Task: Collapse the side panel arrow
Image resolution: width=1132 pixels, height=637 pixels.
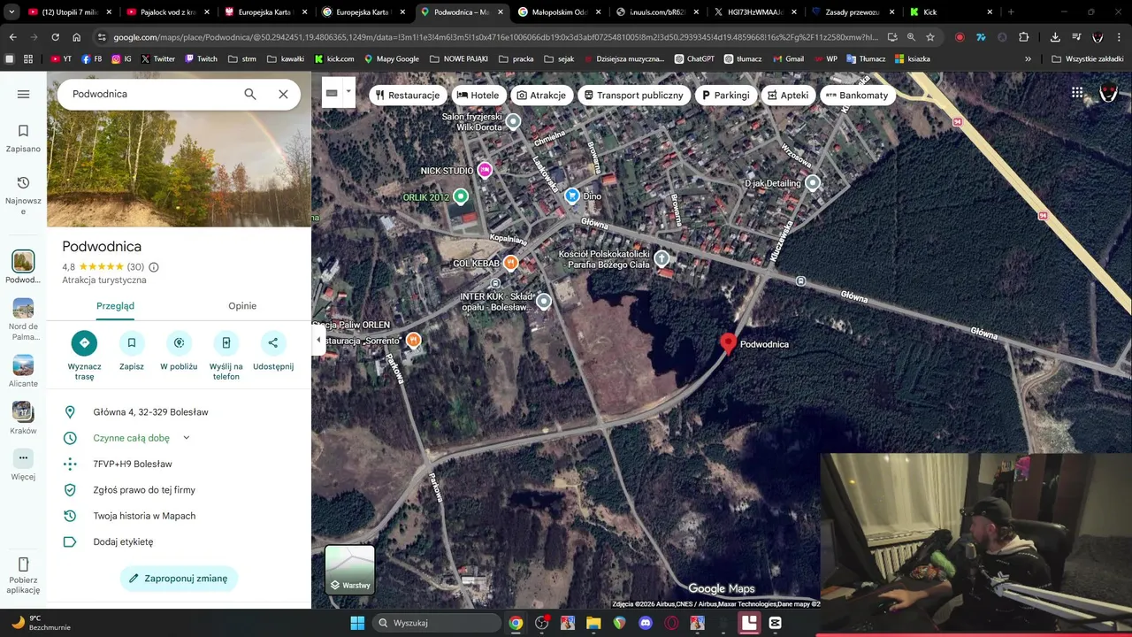Action: 318,340
